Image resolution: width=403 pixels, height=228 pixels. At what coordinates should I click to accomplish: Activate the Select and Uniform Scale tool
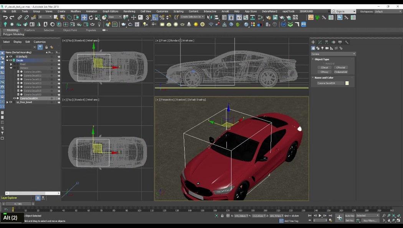[97, 18]
